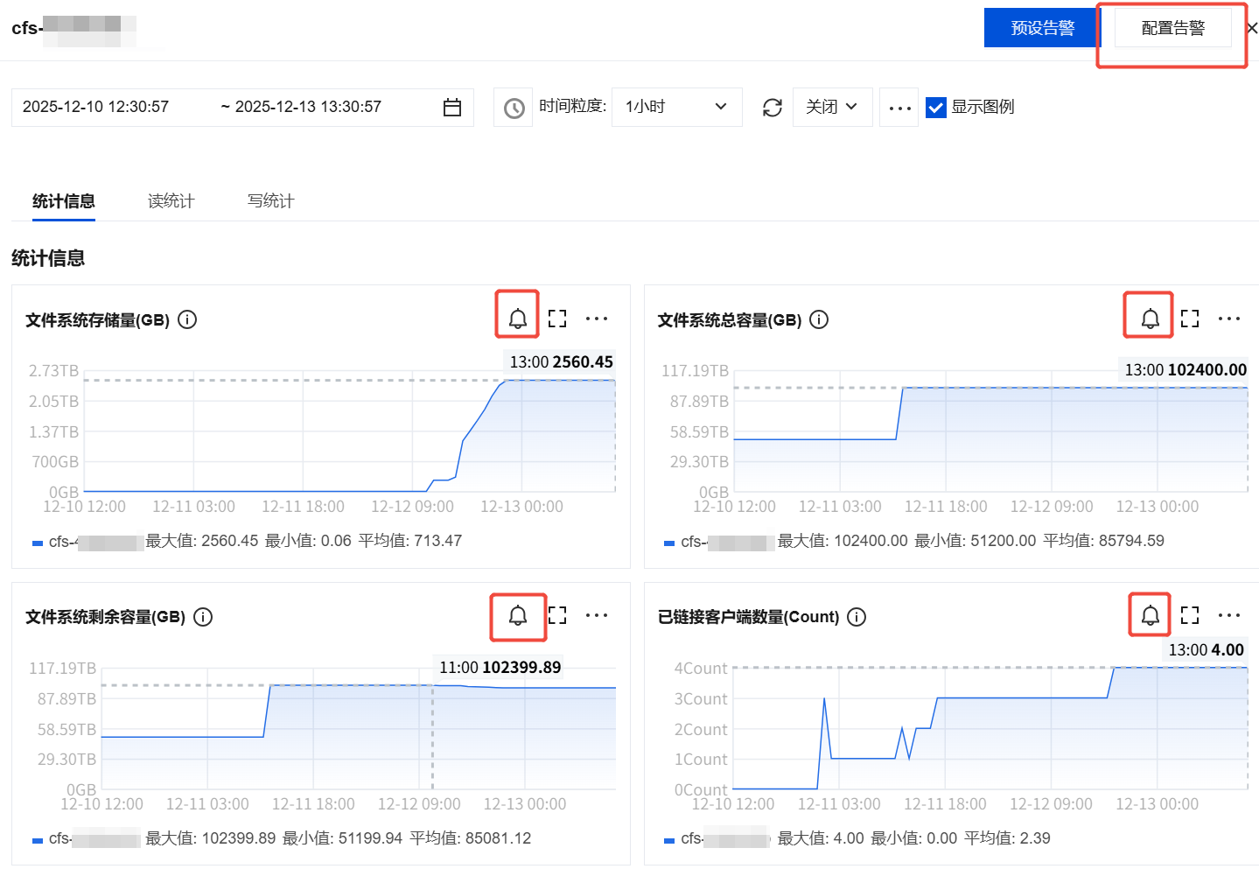1259x876 pixels.
Task: Expand 已链接客户端数量 chart to fullscreen
Action: 1190,615
